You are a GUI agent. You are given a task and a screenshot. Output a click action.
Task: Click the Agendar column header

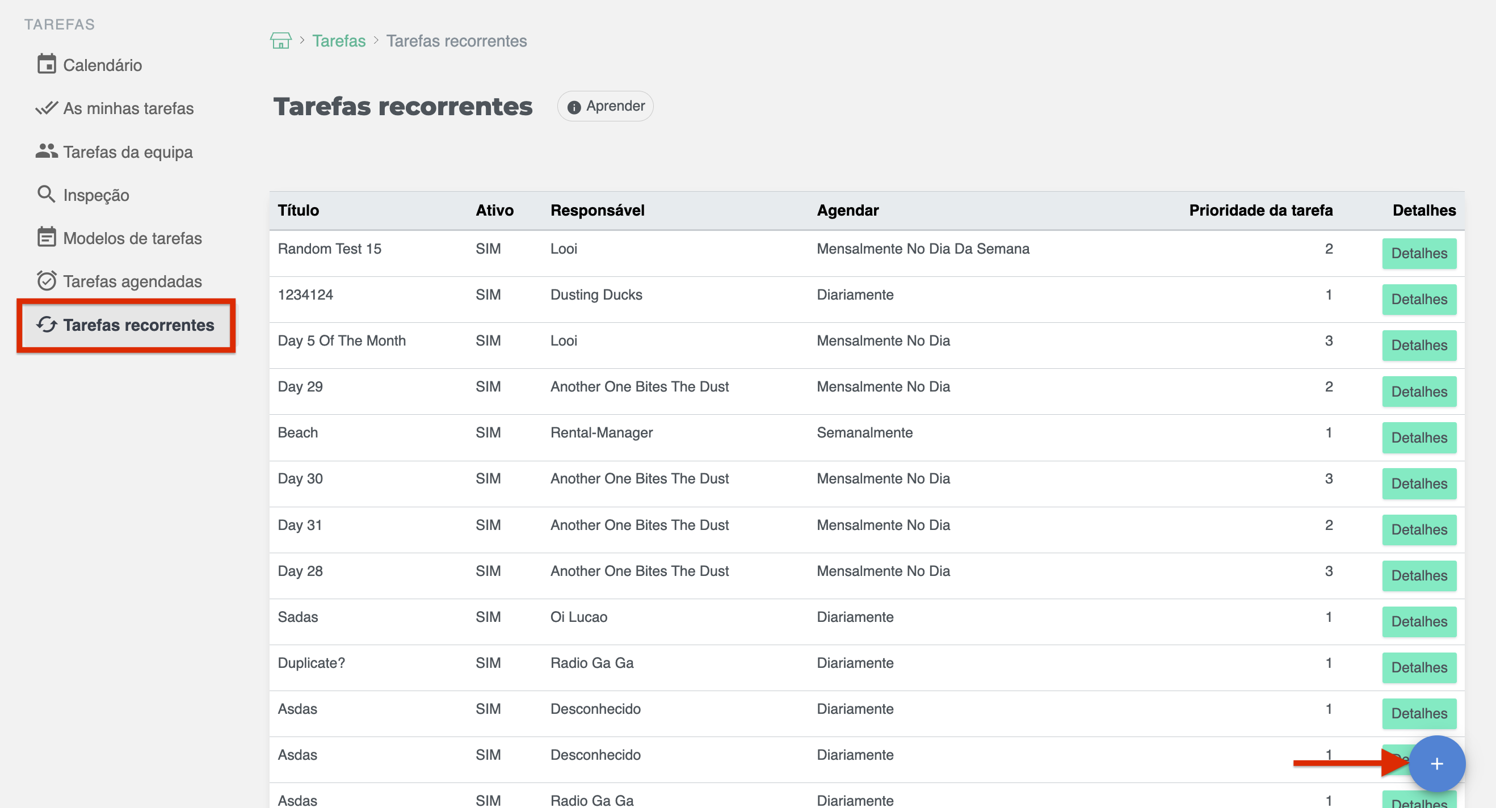(x=847, y=210)
